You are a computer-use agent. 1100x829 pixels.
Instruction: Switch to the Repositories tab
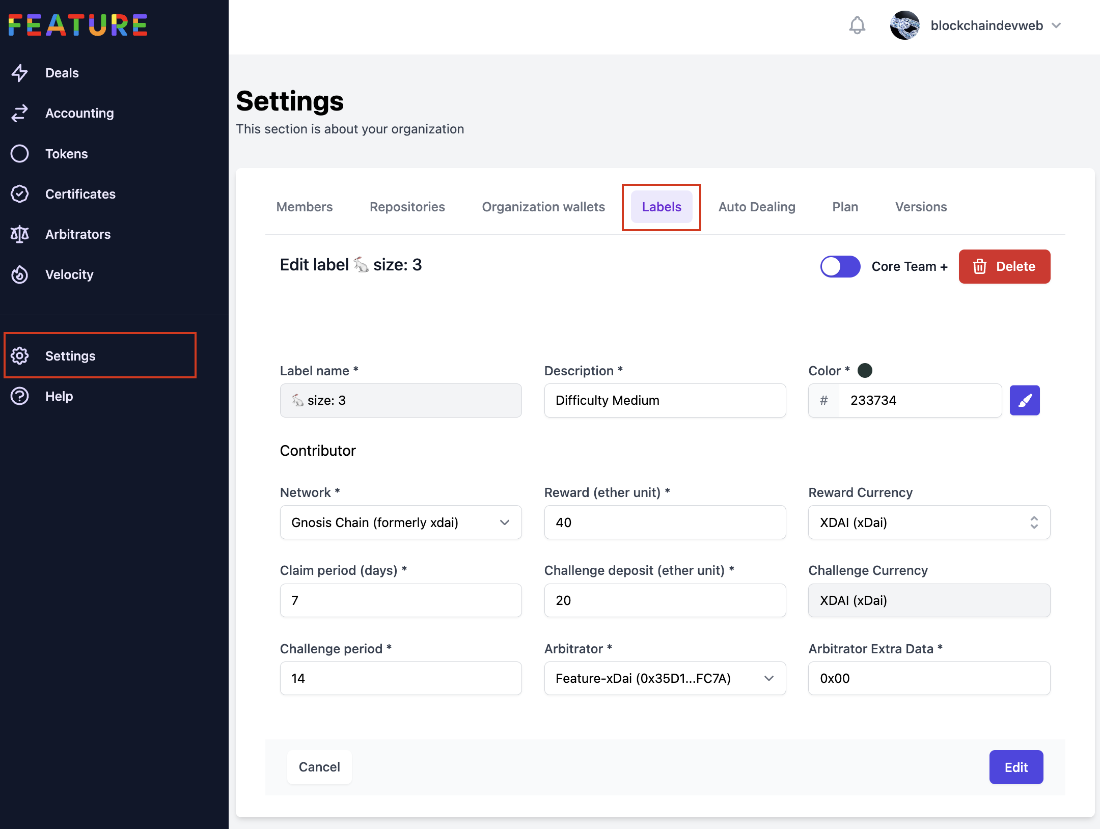pyautogui.click(x=407, y=207)
